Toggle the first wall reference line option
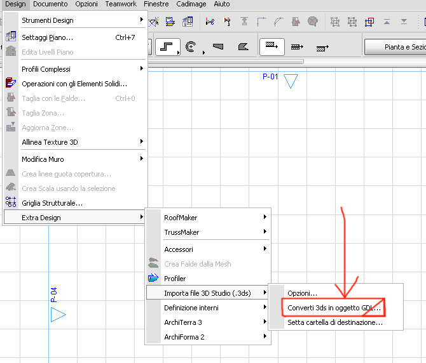Viewport: 426px width, 363px height. [271, 46]
